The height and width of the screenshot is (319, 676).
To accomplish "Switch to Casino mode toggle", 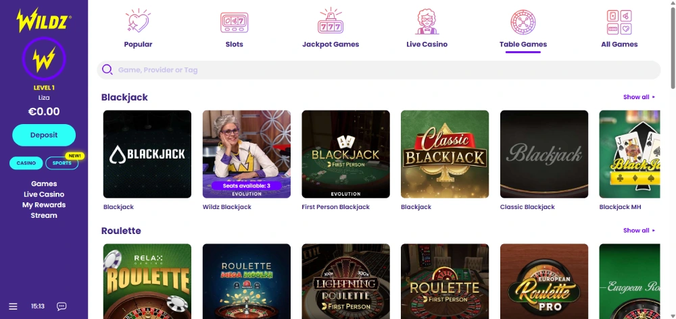I will 26,163.
